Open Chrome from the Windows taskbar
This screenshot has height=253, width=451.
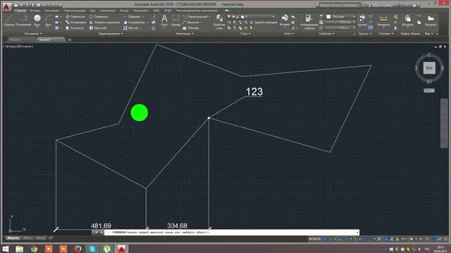click(34, 248)
